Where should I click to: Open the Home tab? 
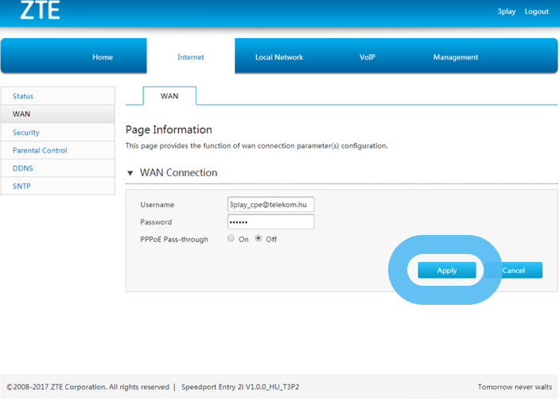(103, 57)
